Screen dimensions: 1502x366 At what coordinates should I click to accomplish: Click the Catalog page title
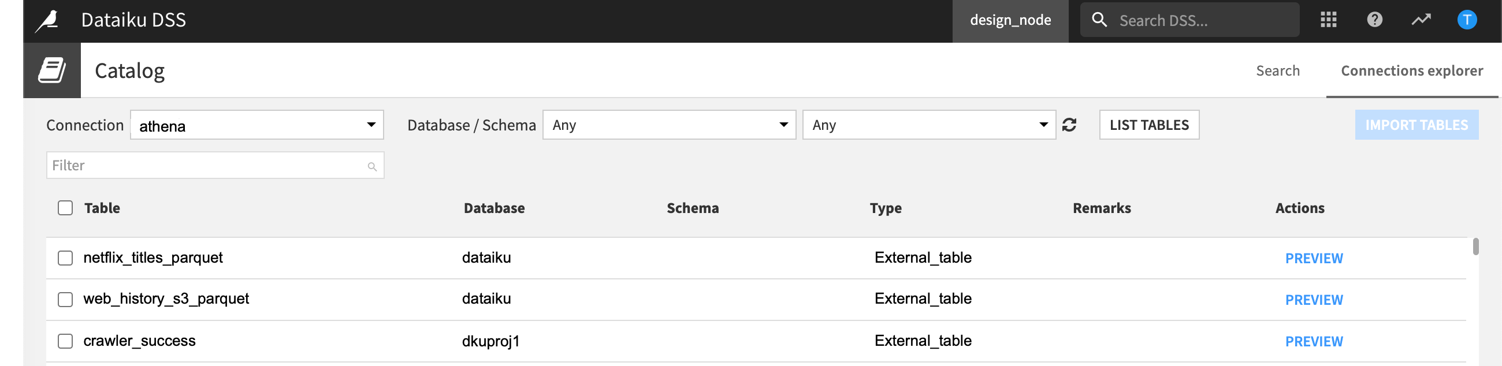(x=129, y=71)
